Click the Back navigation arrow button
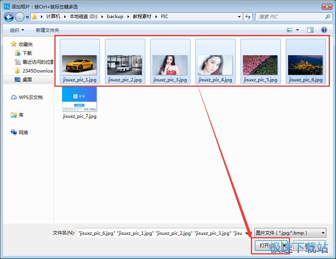The width and height of the screenshot is (336, 259). point(9,17)
